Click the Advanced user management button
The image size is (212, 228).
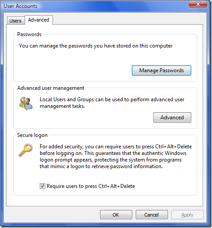(172, 118)
